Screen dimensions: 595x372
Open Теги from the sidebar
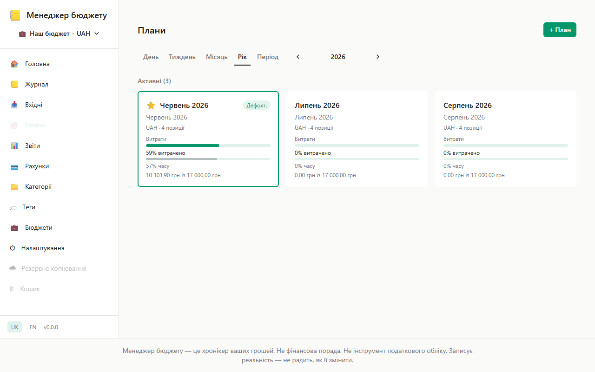[x=59, y=207]
